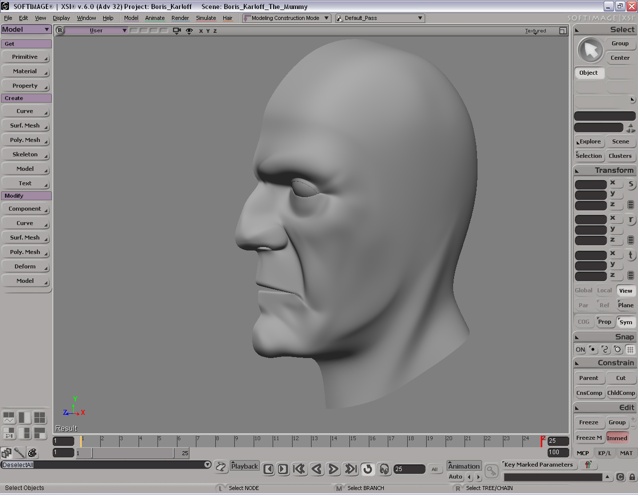Toggle the viewport eye visibility icon

[189, 31]
